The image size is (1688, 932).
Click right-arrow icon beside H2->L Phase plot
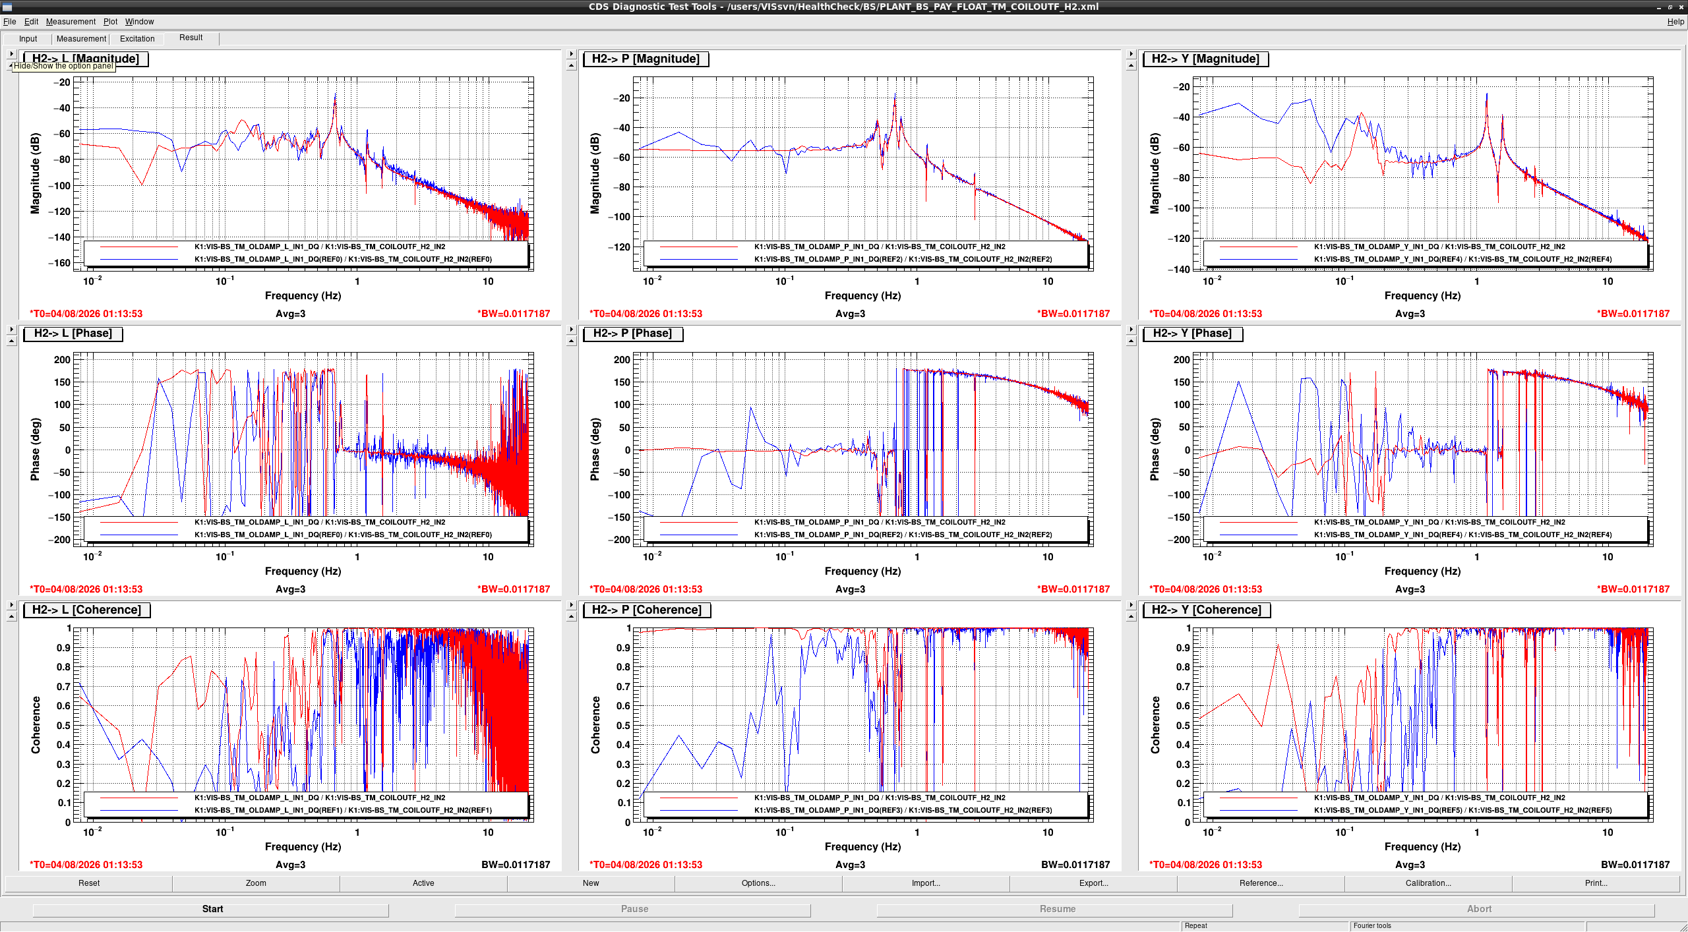point(11,329)
